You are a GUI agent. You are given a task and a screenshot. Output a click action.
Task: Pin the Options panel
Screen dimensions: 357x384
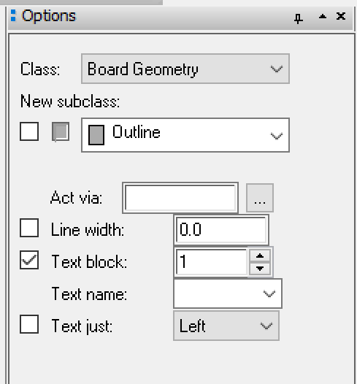299,18
